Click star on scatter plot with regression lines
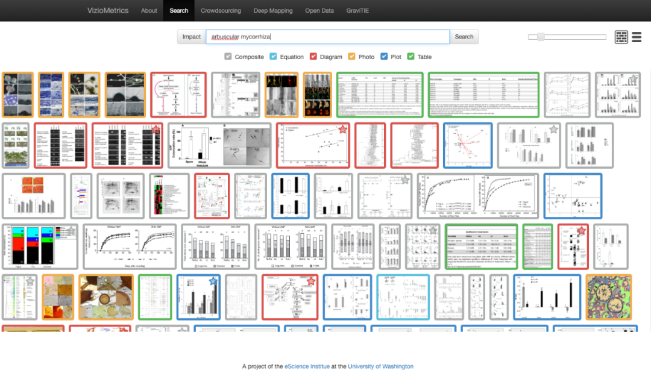The height and width of the screenshot is (373, 651). 342,130
